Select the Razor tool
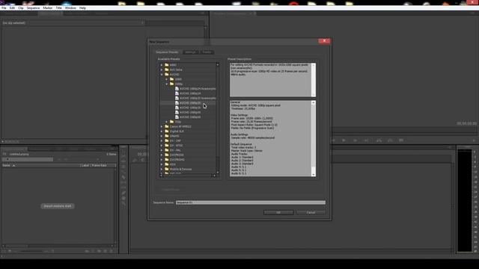This screenshot has height=269, width=479. (x=123, y=177)
